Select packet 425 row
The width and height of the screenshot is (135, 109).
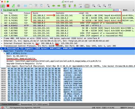(67, 28)
